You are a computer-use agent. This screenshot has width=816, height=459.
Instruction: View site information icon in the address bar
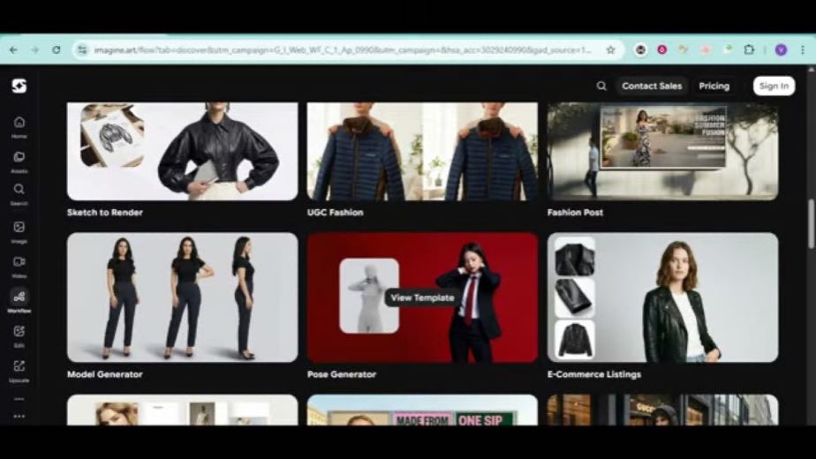point(82,50)
